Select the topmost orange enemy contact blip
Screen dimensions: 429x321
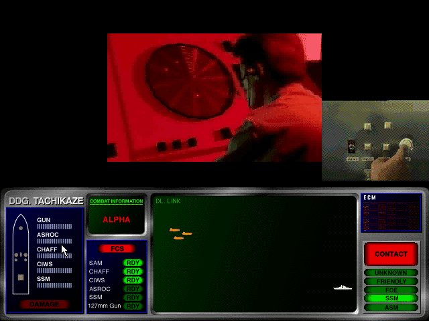[174, 230]
